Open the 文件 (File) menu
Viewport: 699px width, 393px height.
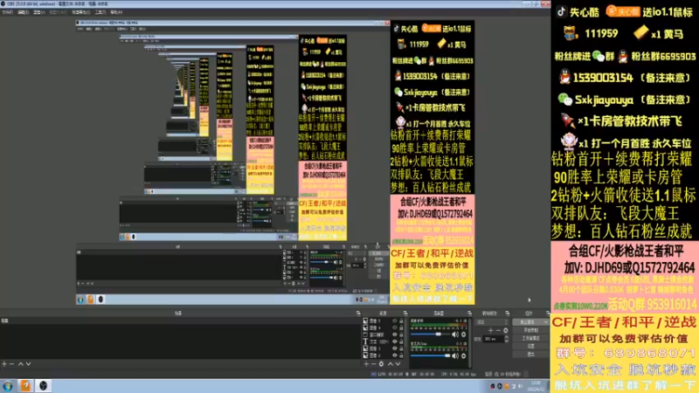point(7,12)
